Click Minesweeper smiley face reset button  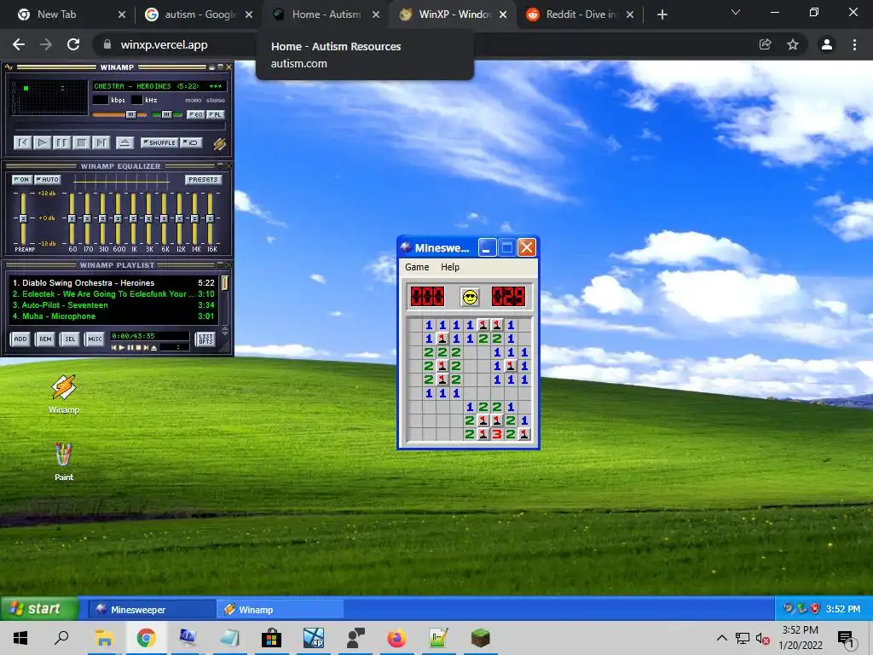click(x=470, y=297)
